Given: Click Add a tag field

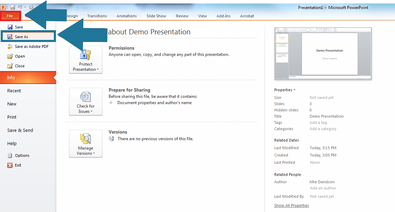Looking at the screenshot, I should click(x=318, y=122).
